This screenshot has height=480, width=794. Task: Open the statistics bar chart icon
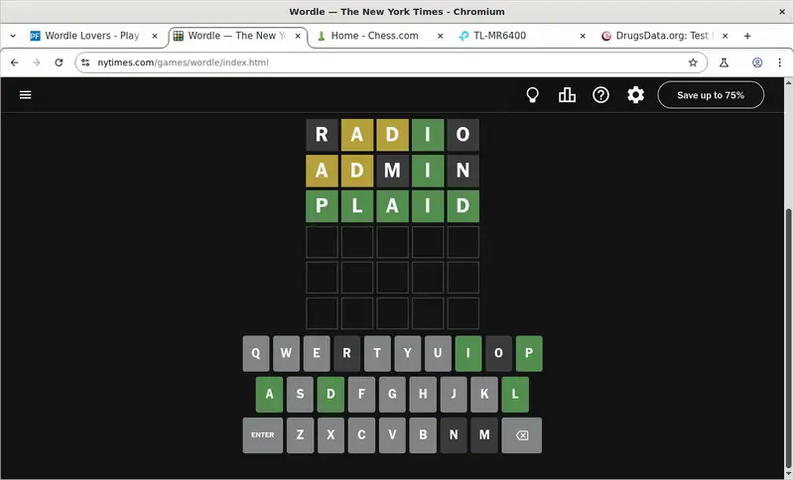567,95
